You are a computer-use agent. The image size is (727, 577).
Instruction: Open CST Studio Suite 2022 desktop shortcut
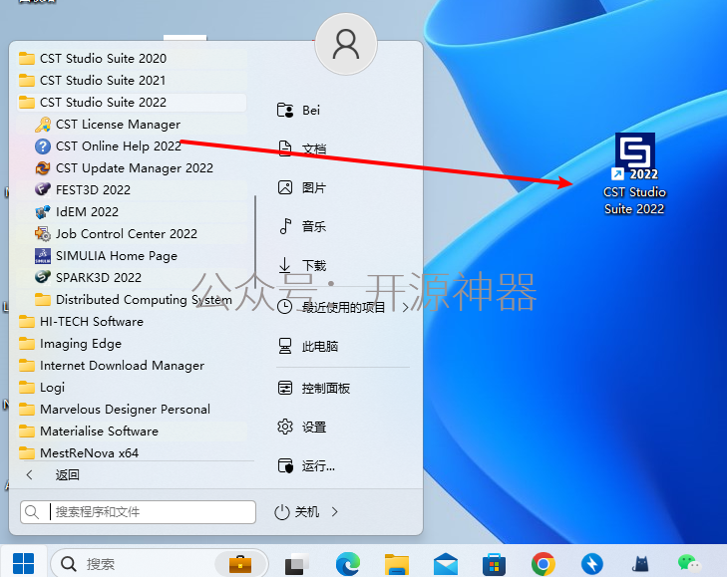tap(634, 174)
